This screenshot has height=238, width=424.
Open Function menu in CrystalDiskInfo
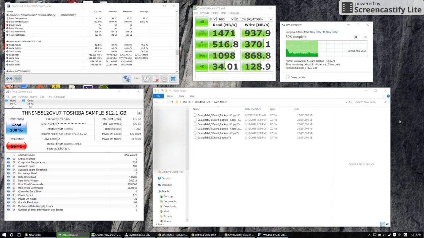[23, 97]
